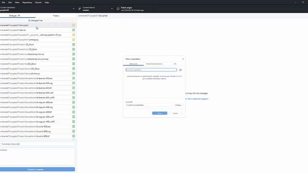Screen dimensions: 308x173
Task: Select the URL tab in the Clone dialog
Action: tap(175, 64)
